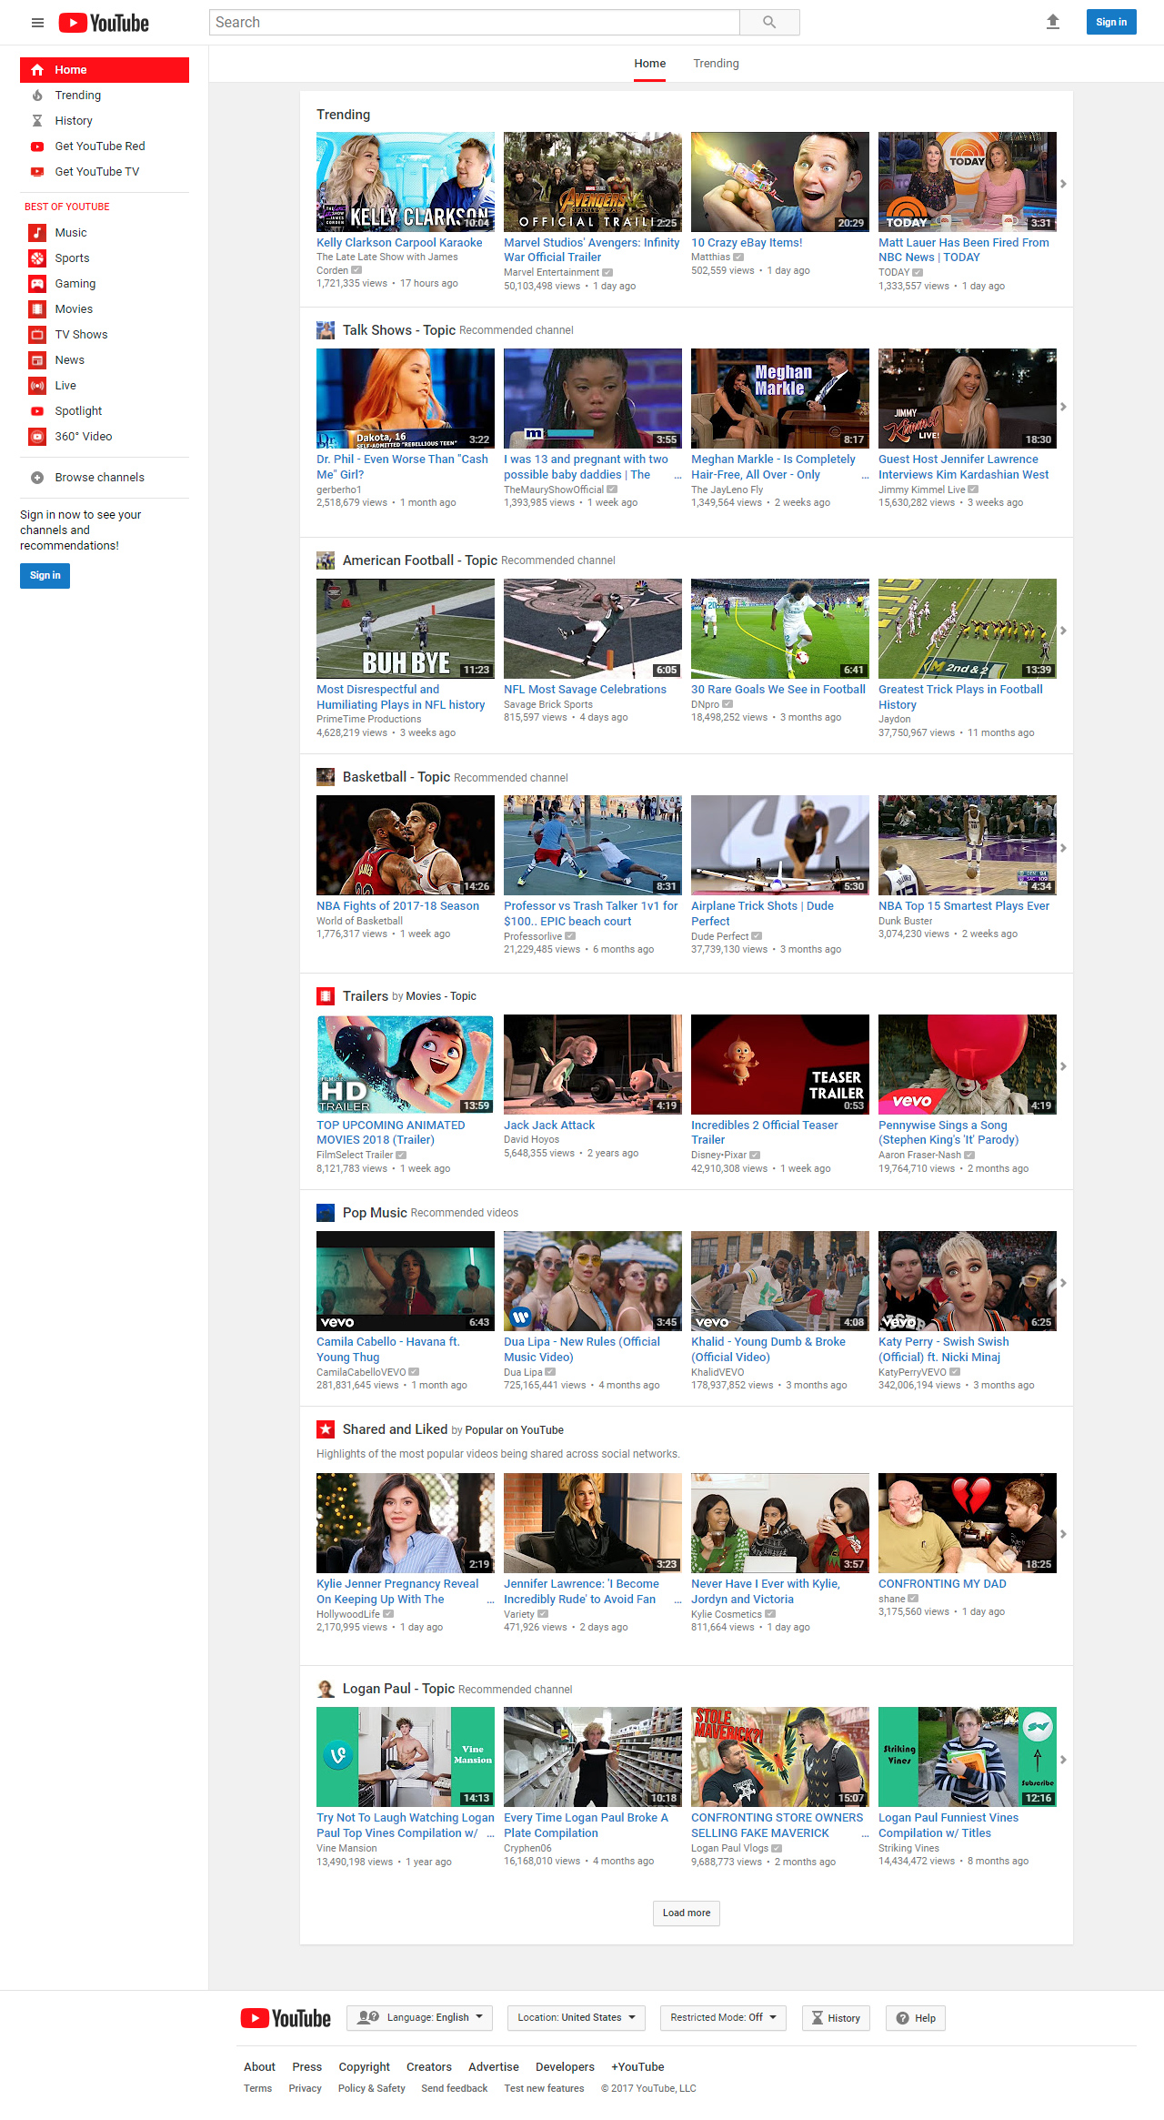1164x2120 pixels.
Task: Click the sidebar Sign in button
Action: click(45, 576)
